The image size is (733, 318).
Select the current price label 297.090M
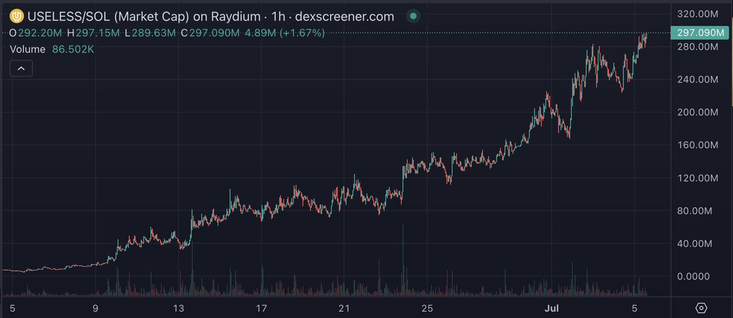point(699,33)
